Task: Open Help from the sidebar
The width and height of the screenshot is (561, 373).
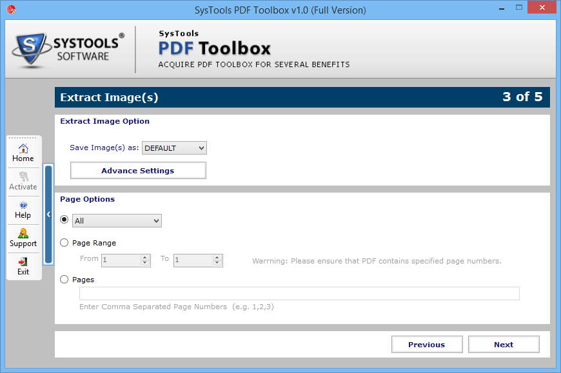Action: [x=23, y=210]
